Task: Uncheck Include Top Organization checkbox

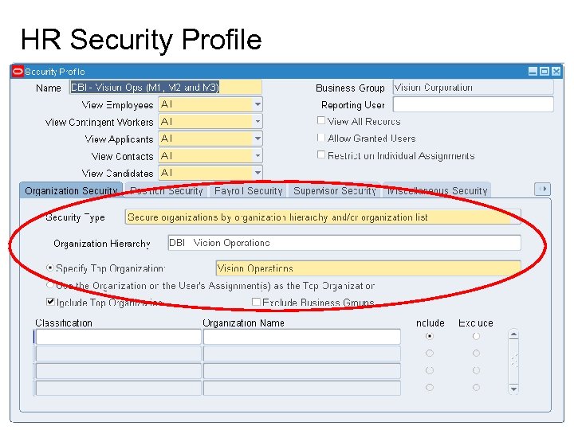Action: (x=50, y=302)
